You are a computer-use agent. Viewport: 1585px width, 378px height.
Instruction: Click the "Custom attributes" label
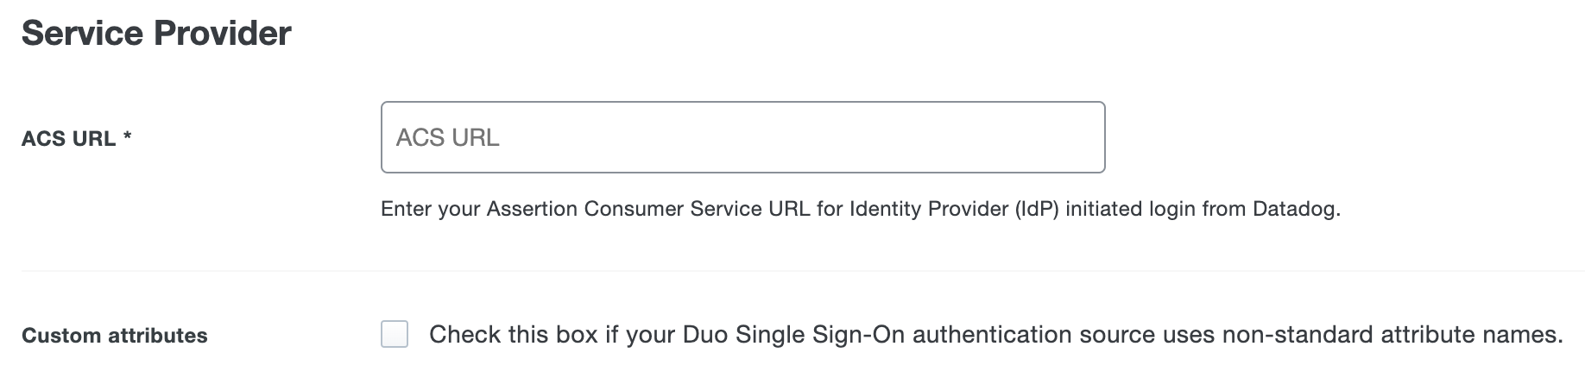pos(114,336)
